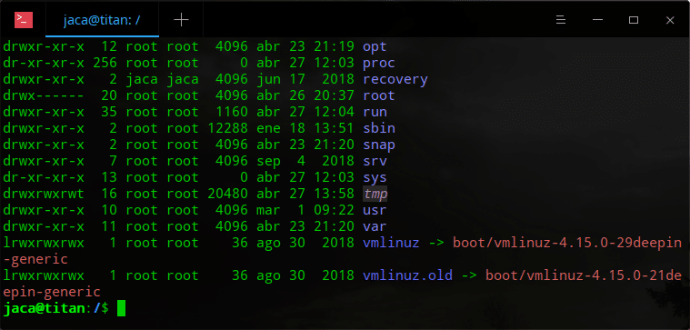Click the -generic wrapped line text
The width and height of the screenshot is (690, 330).
point(35,259)
